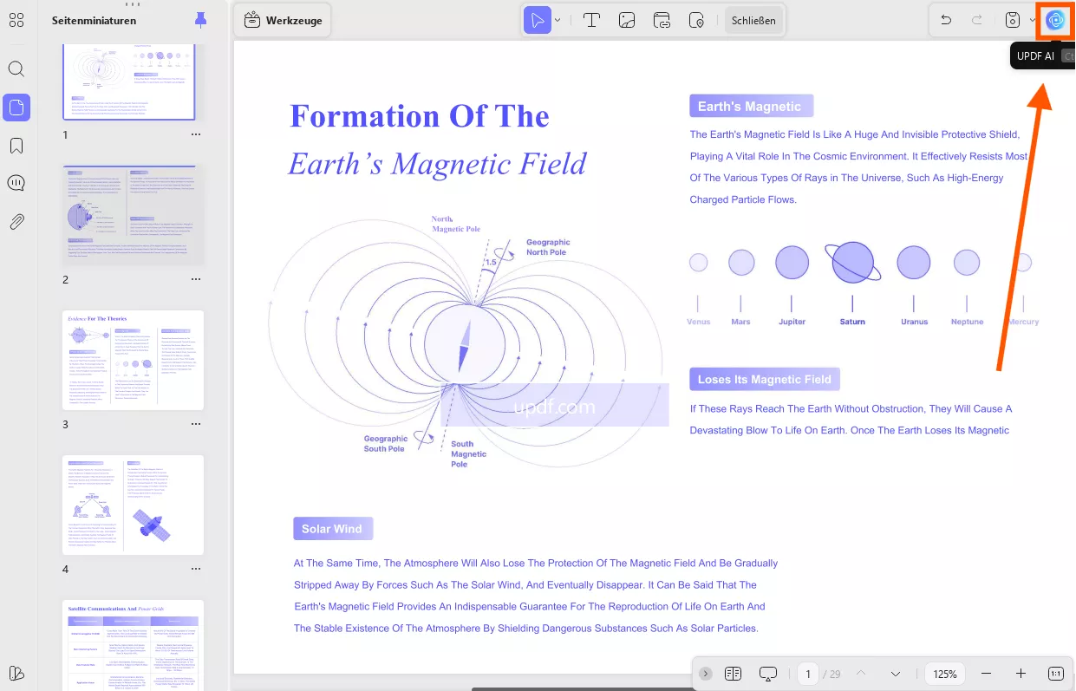This screenshot has height=691, width=1076.
Task: Open the home grid icon in sidebar
Action: (16, 20)
